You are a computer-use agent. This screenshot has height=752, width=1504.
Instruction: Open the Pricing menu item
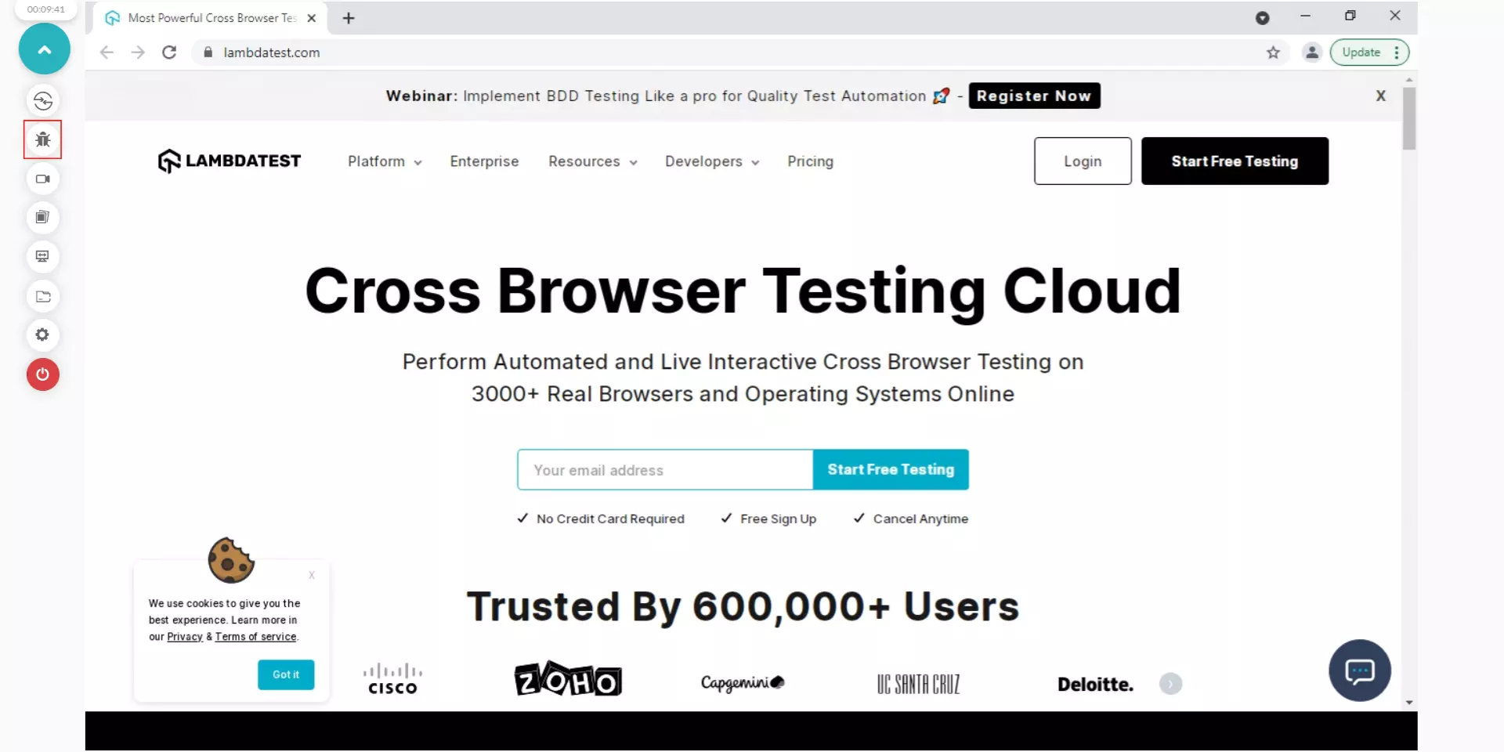pyautogui.click(x=810, y=161)
